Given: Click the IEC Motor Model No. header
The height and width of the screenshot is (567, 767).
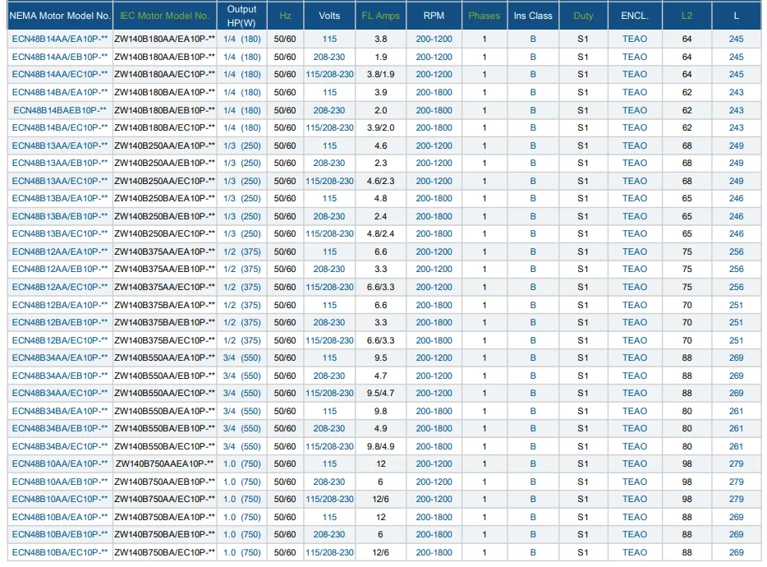Looking at the screenshot, I should pyautogui.click(x=164, y=16).
